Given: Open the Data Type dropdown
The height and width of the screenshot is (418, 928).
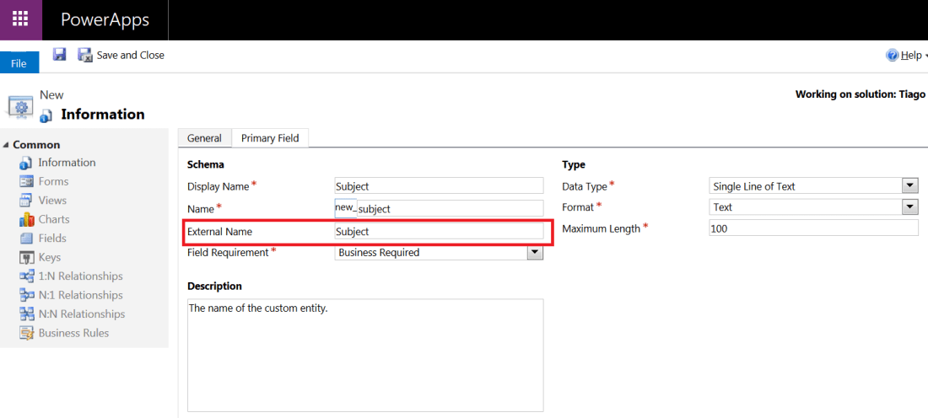Looking at the screenshot, I should click(x=909, y=186).
